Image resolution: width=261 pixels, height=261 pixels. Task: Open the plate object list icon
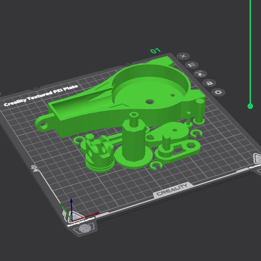pos(192,65)
